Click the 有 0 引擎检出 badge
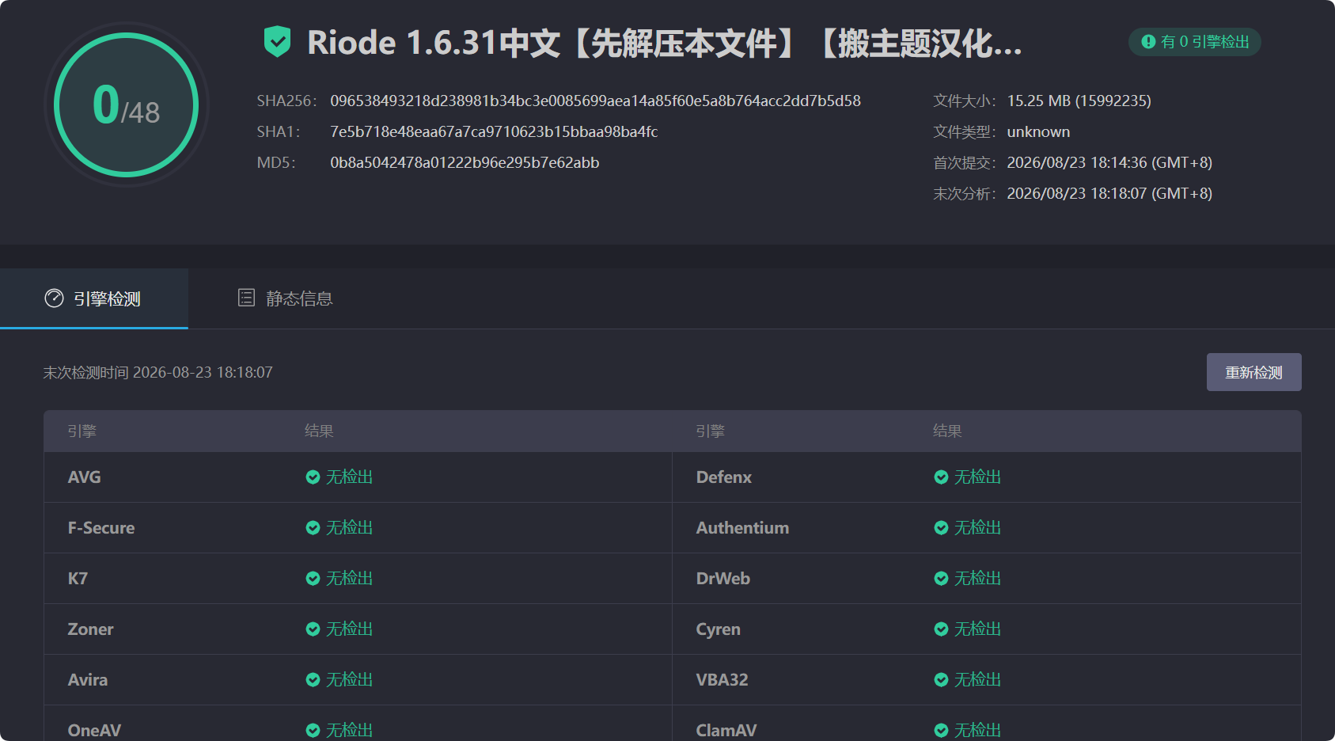1335x741 pixels. (1195, 42)
